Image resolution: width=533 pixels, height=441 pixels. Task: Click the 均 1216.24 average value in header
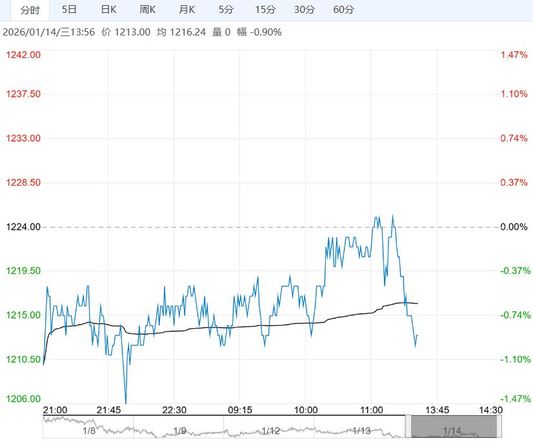[181, 32]
